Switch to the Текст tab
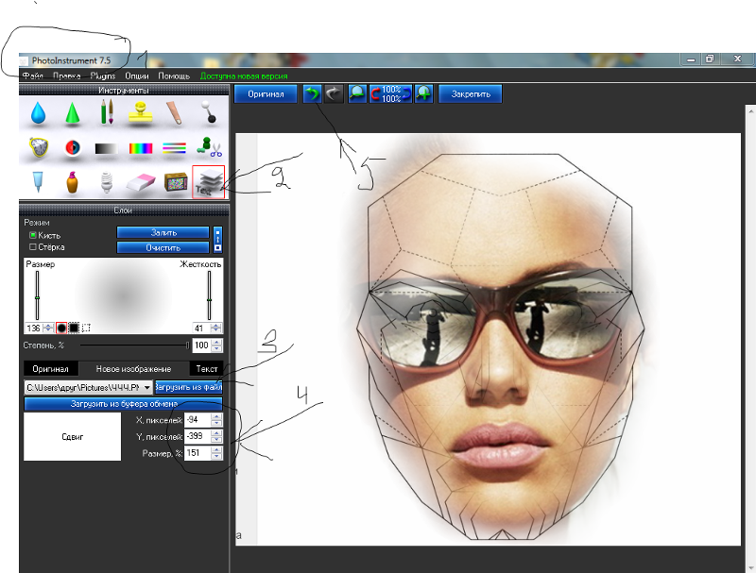 pyautogui.click(x=206, y=368)
